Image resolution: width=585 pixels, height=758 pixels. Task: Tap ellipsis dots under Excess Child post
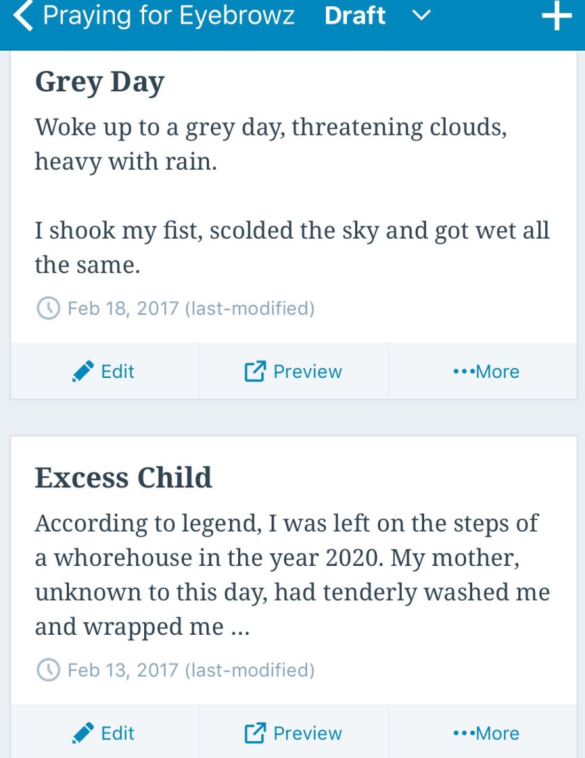pos(463,733)
